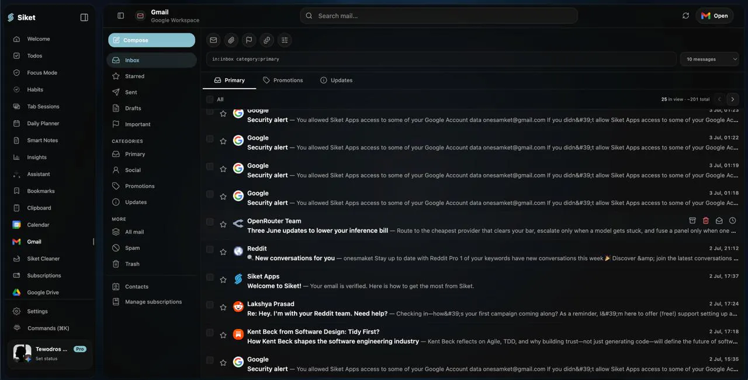Open Bookmarks in sidebar
748x380 pixels.
coord(51,191)
